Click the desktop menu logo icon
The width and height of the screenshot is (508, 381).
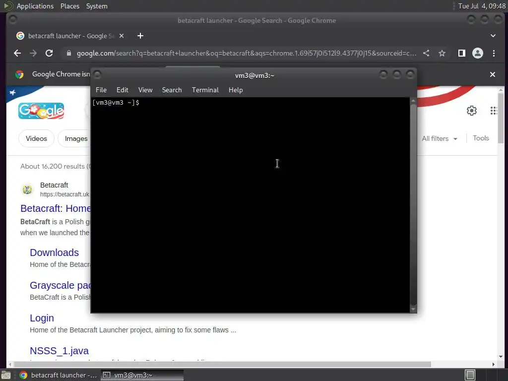[8, 6]
